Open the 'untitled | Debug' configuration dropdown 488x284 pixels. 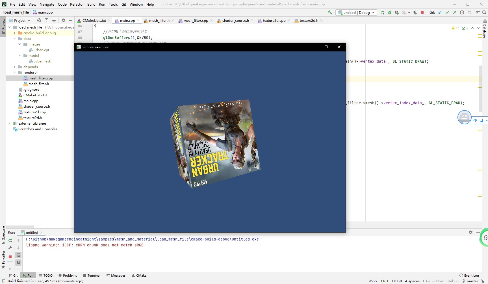coord(356,12)
